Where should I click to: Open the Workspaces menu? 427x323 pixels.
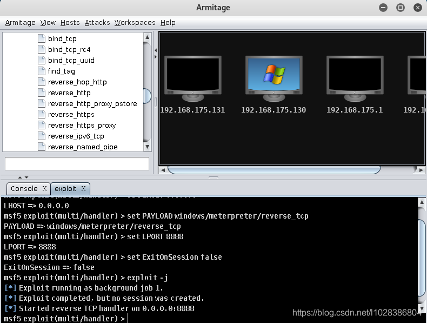(x=135, y=23)
